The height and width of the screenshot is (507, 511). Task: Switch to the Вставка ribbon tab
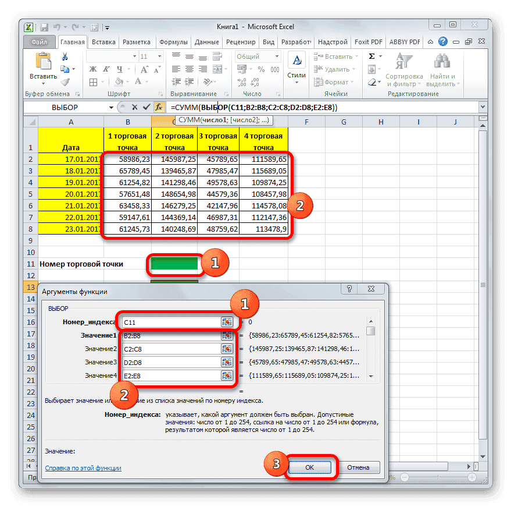pos(103,42)
